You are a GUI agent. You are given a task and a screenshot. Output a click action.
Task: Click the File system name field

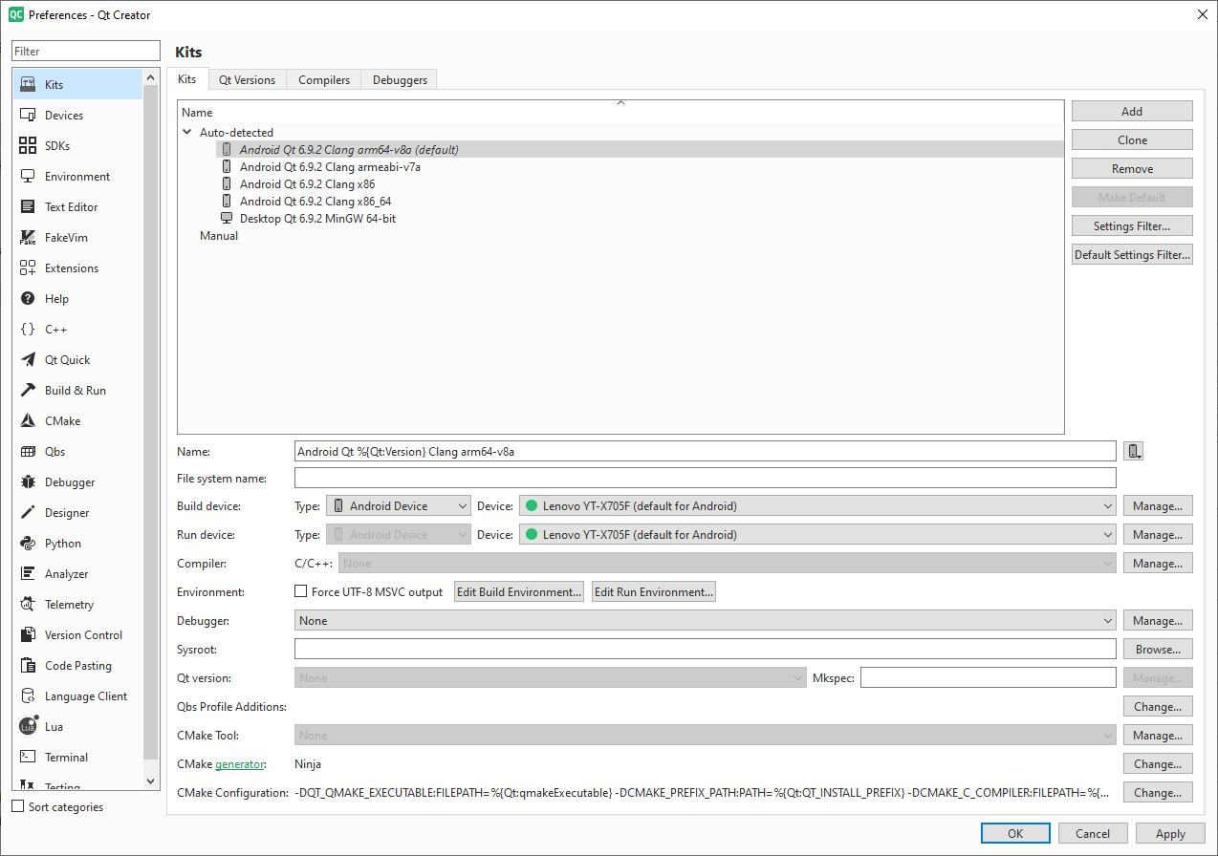click(706, 478)
